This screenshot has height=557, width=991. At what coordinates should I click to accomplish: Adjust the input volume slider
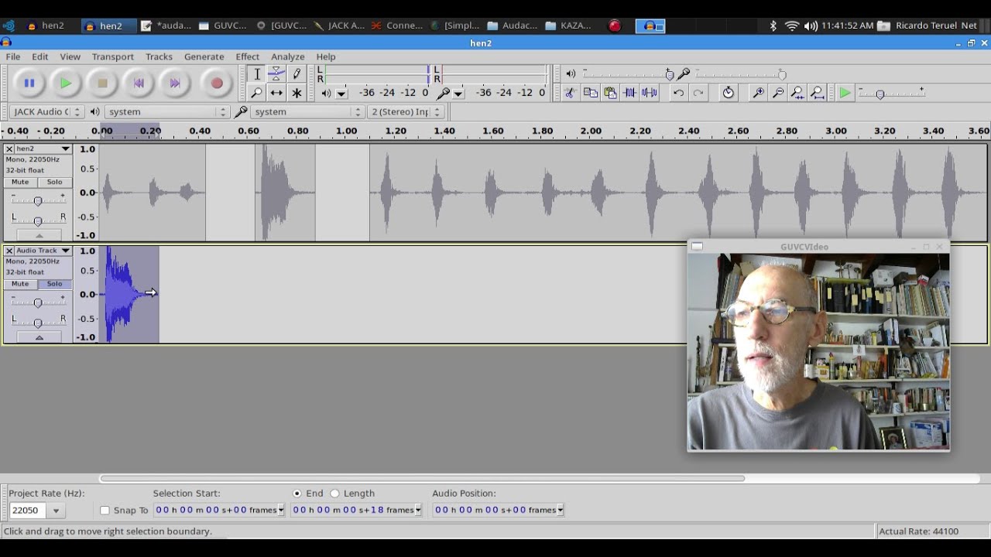(x=739, y=74)
